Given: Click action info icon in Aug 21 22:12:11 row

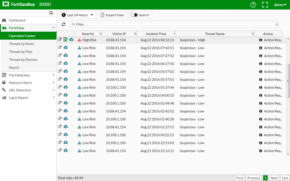Looking at the screenshot, I should pyautogui.click(x=261, y=151).
